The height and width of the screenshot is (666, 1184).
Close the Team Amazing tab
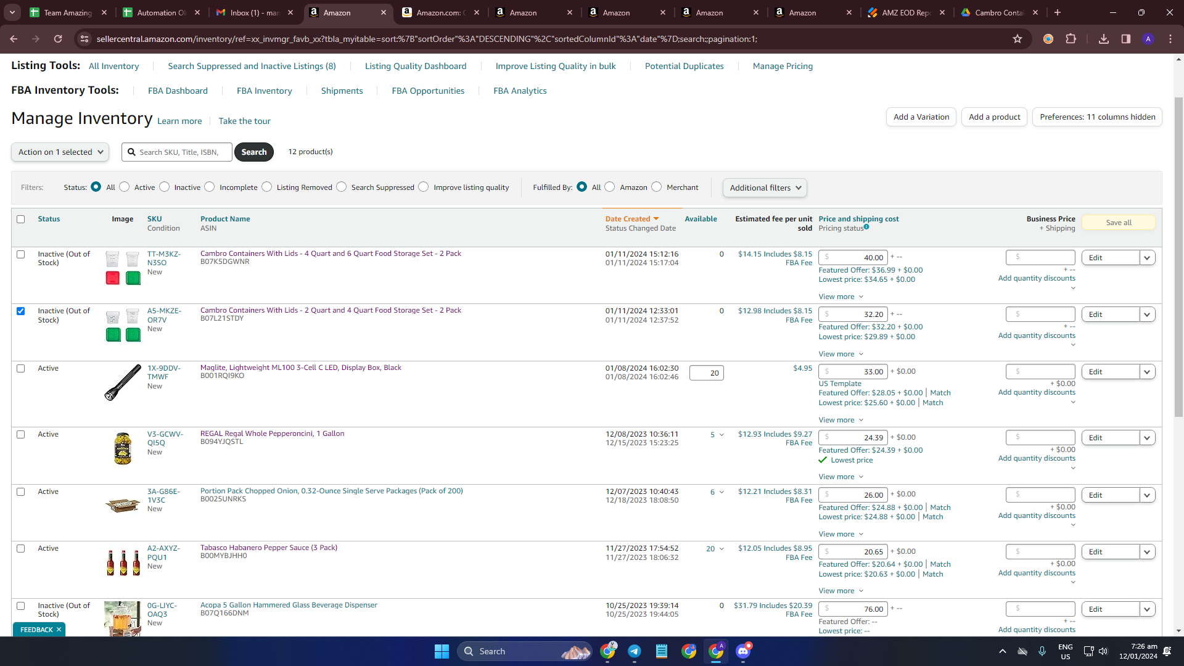point(104,12)
